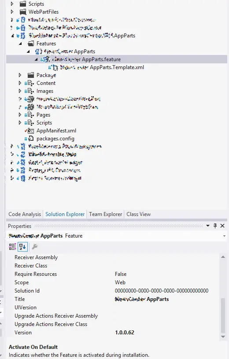Close the Properties panel

222,226
